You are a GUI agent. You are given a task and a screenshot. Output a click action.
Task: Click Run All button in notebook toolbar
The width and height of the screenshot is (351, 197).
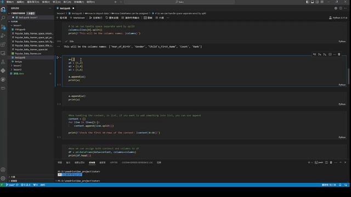95,18
